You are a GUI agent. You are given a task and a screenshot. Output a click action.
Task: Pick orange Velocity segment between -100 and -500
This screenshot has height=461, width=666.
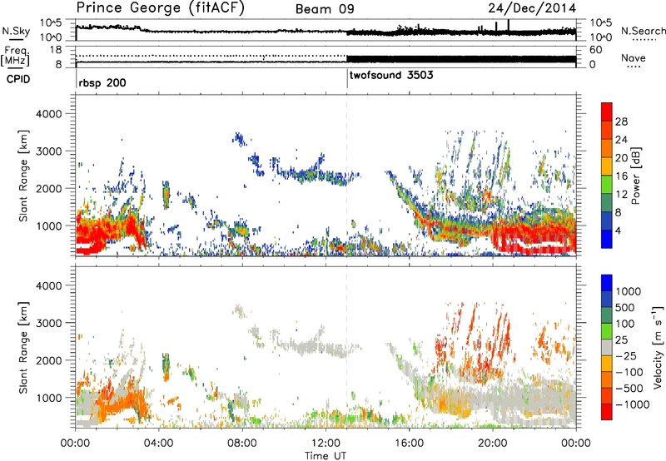point(607,379)
